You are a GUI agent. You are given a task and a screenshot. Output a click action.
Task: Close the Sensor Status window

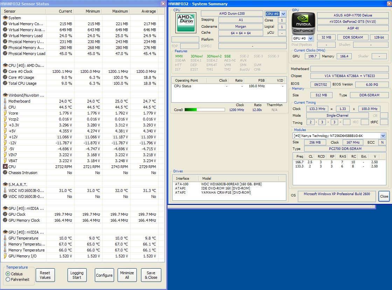(x=163, y=4)
